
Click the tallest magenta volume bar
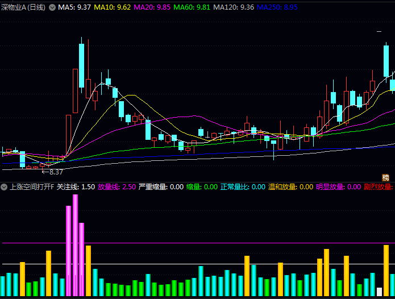(76, 245)
